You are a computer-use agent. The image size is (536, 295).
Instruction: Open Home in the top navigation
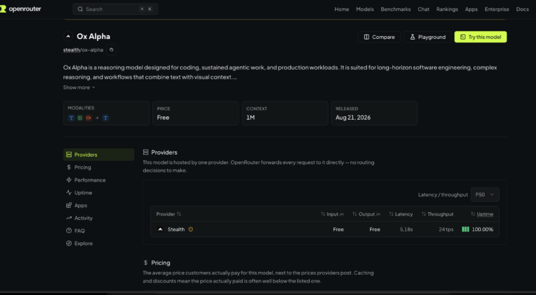341,9
